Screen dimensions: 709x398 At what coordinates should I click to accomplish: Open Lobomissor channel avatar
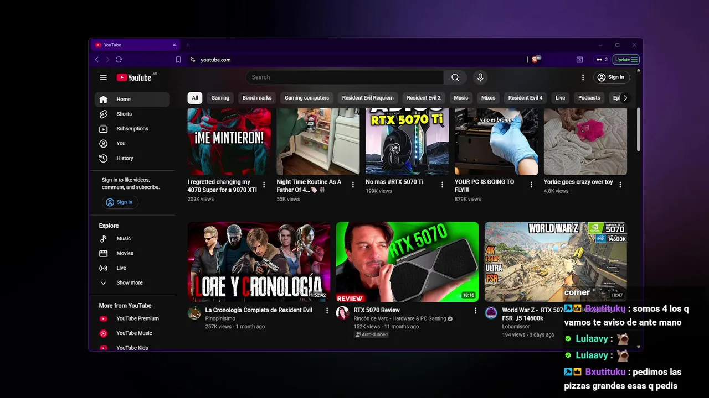point(491,313)
